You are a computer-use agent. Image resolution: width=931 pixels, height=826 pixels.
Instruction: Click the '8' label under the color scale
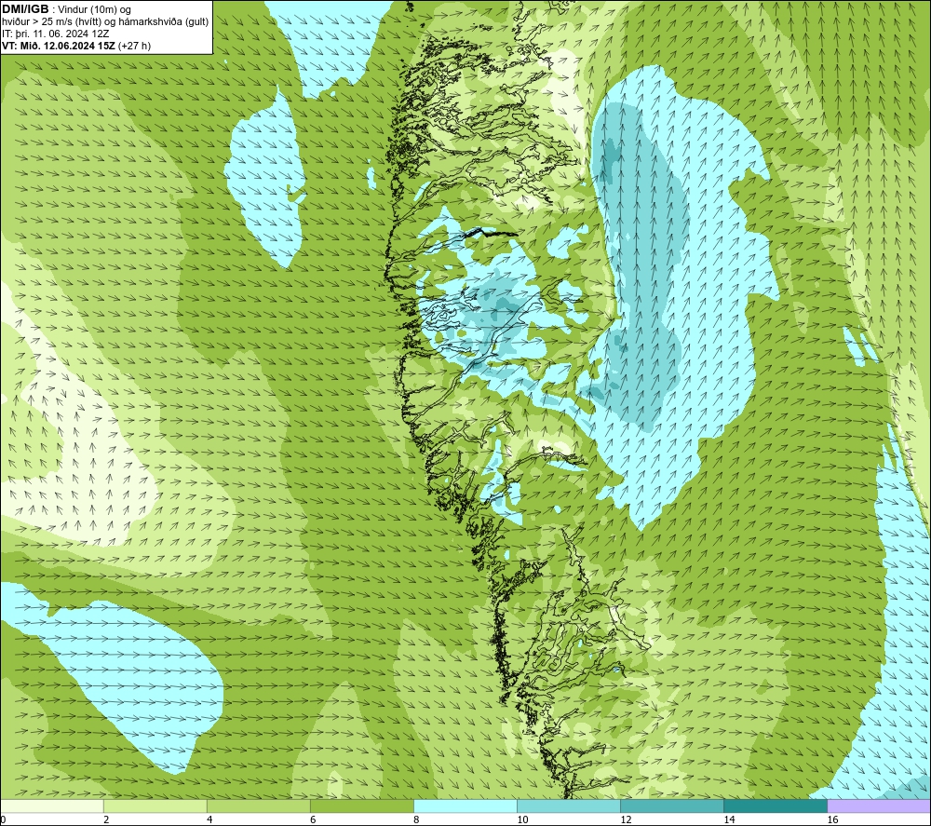coord(416,820)
